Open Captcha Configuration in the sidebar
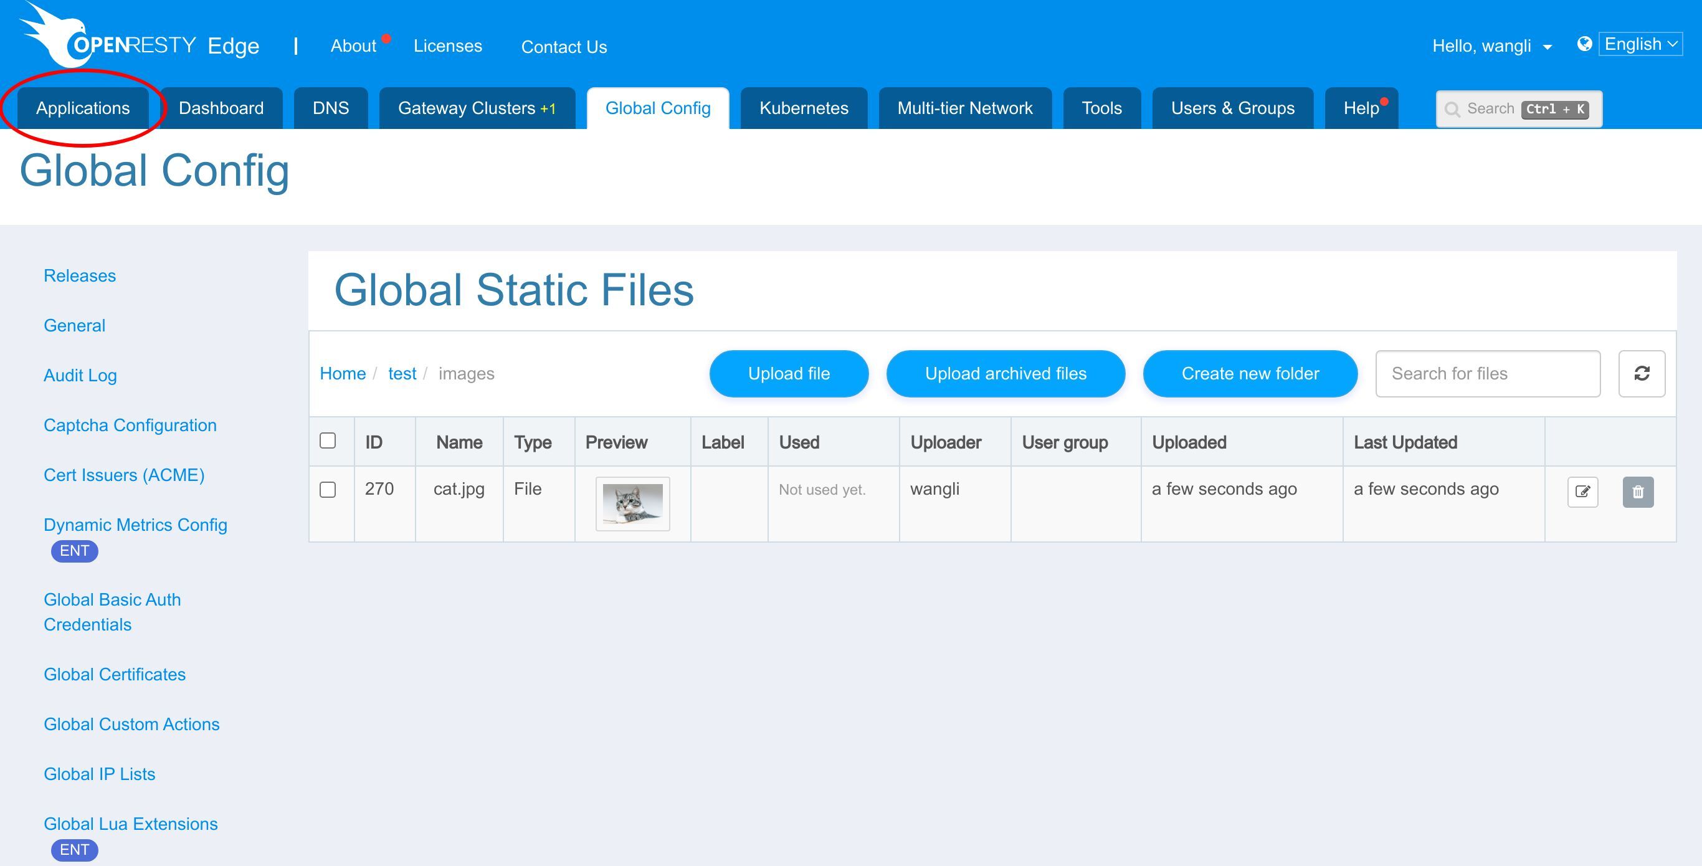1702x866 pixels. 130,425
